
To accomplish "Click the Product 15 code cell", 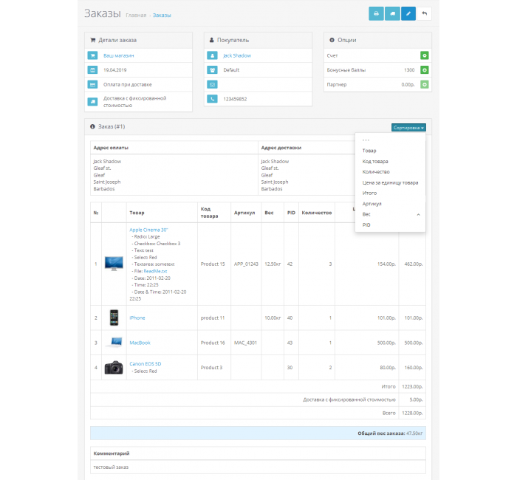I will 213,264.
